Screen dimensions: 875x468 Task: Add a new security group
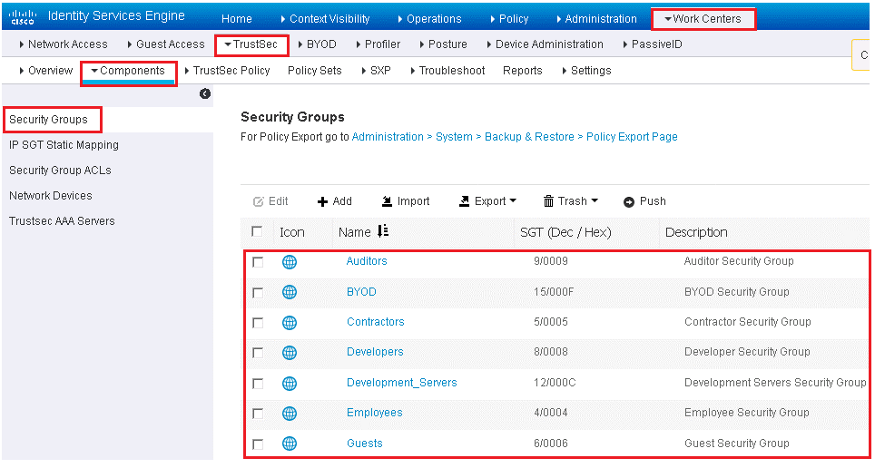coord(334,201)
